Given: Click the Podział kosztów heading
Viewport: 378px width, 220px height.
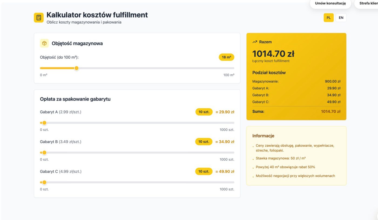Looking at the screenshot, I should (269, 73).
